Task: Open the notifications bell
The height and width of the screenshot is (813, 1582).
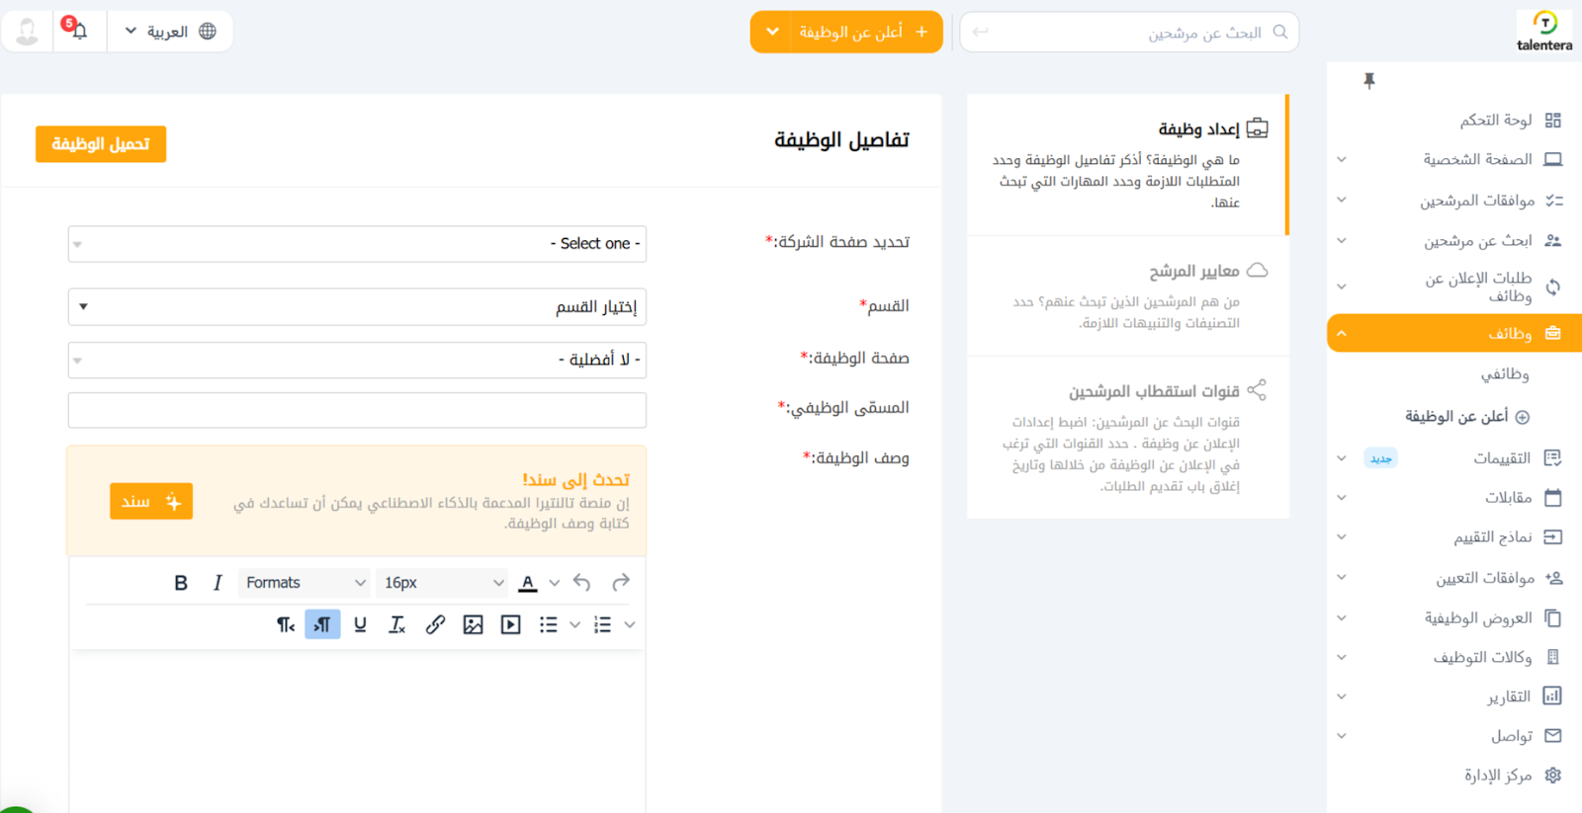Action: point(79,31)
